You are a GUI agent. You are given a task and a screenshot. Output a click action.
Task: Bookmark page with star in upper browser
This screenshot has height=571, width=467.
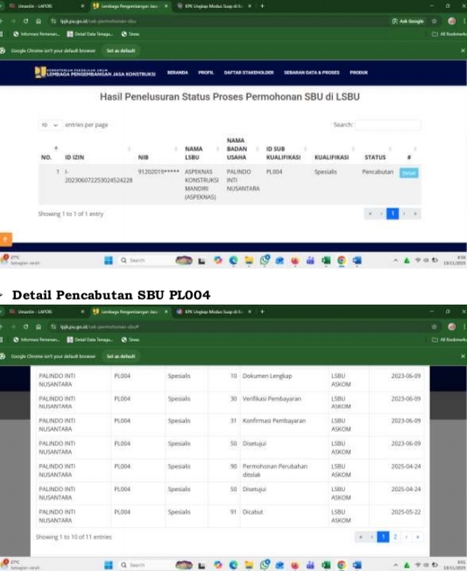click(x=435, y=21)
